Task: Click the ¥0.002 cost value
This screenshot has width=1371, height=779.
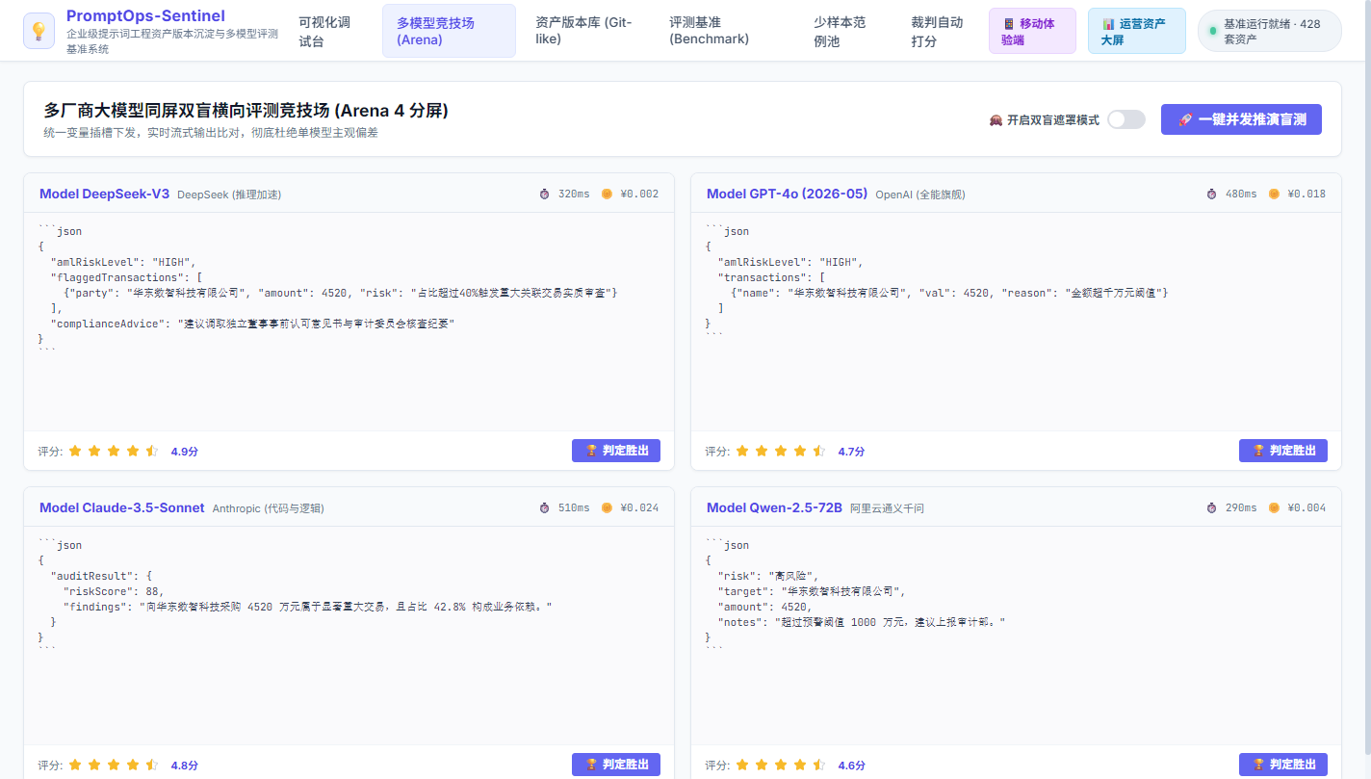Action: coord(639,194)
